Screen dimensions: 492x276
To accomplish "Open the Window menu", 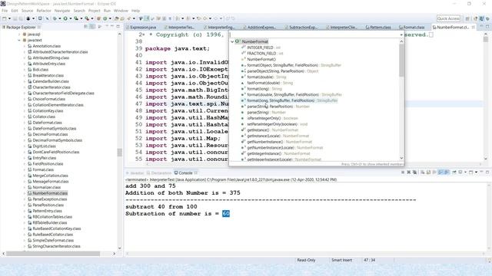I will (x=121, y=11).
